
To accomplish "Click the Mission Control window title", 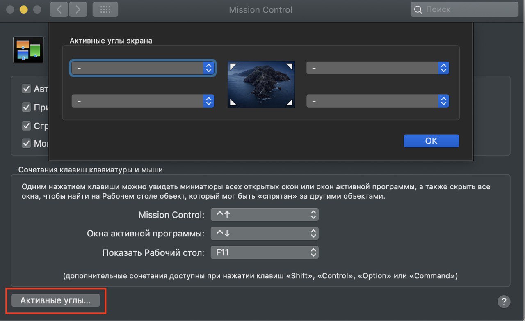I will (261, 10).
